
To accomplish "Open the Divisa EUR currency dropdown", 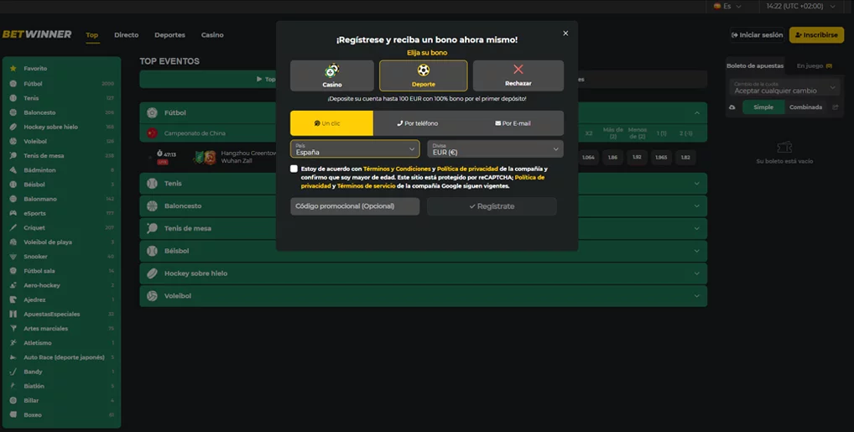I will [495, 148].
